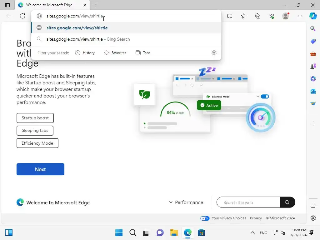Filter suggestions by Favorites

[x=115, y=53]
